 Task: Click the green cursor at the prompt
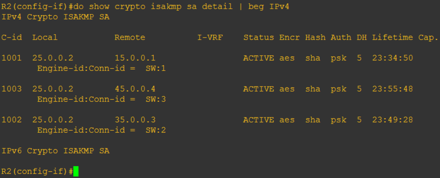click(x=76, y=171)
